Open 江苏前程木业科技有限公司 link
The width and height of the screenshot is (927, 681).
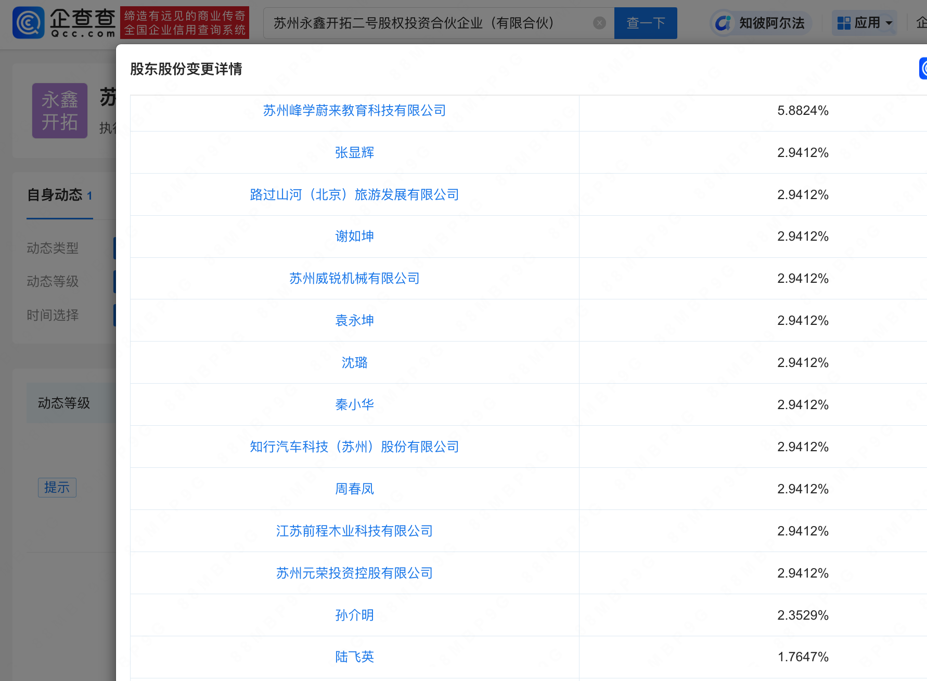tap(355, 531)
